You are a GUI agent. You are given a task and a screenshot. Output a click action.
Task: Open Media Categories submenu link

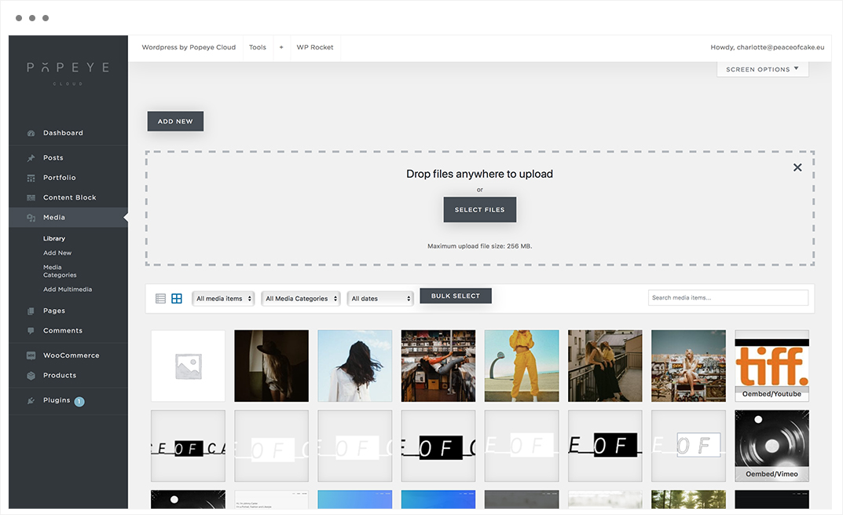(x=60, y=271)
